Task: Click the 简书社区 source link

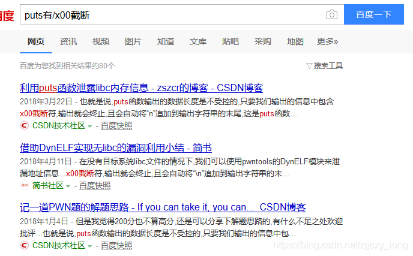Action: click(x=47, y=185)
